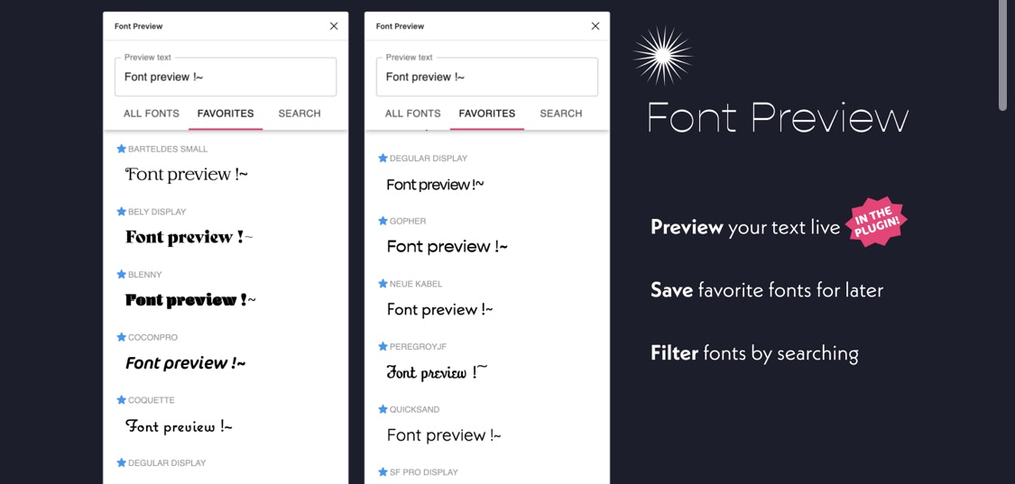Select the Bely Display font preview
Image resolution: width=1015 pixels, height=484 pixels.
coord(189,237)
